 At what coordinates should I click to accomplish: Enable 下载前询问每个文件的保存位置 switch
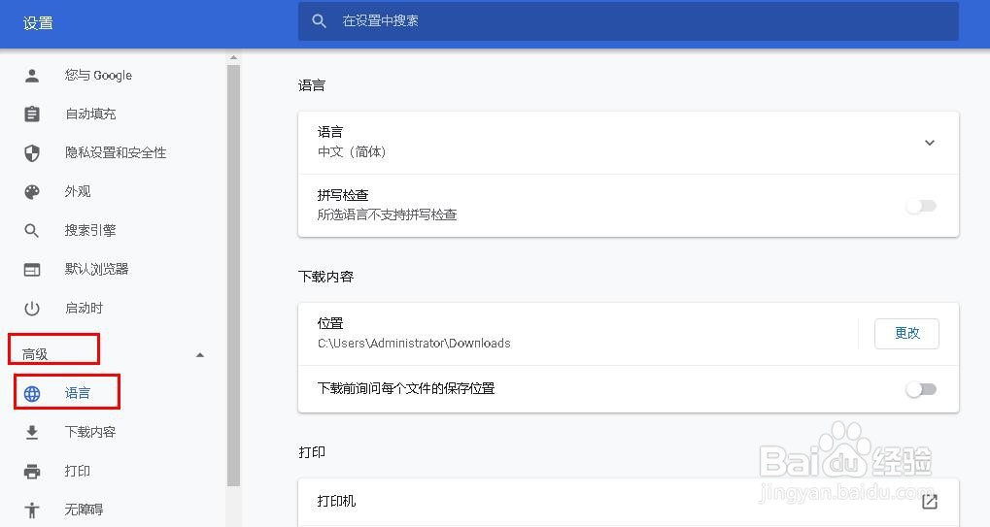[921, 389]
